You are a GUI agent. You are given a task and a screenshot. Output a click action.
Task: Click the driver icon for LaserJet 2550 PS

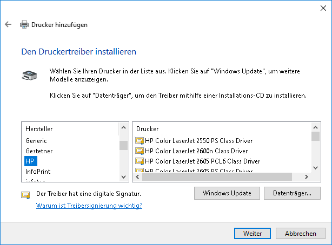point(140,141)
